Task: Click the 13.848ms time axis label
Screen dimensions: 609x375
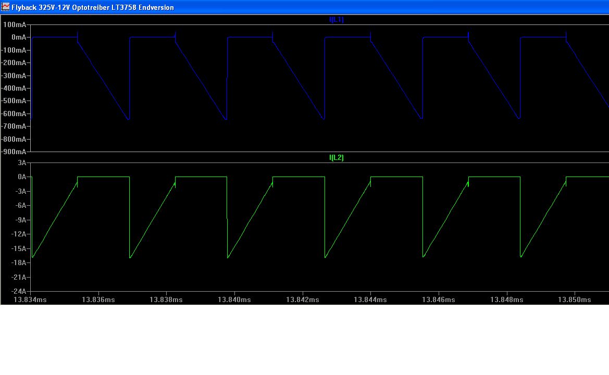Action: (506, 299)
